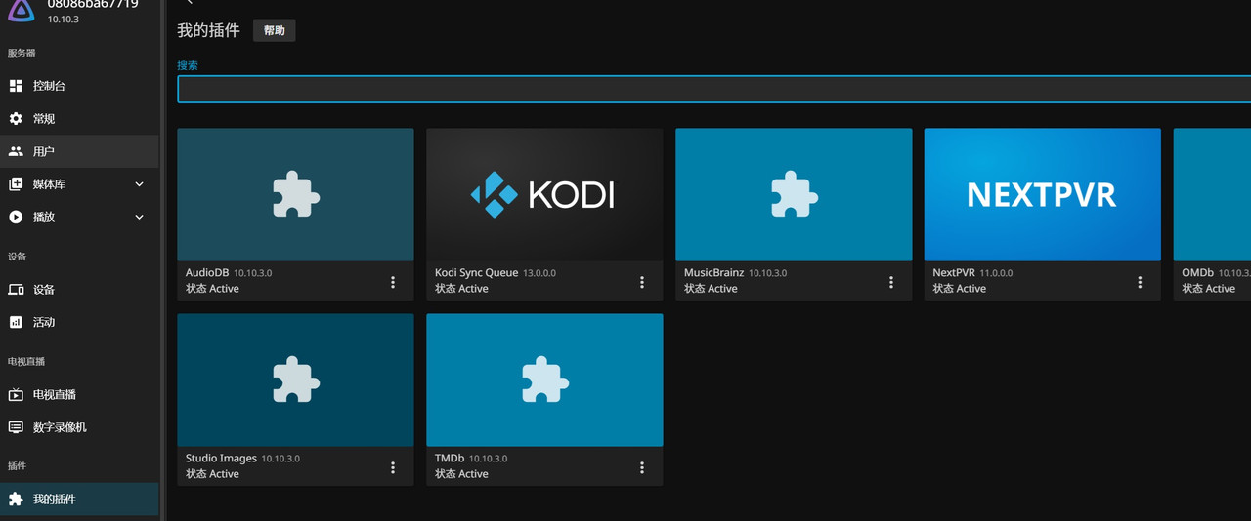Click the 服务器 section header

click(22, 53)
